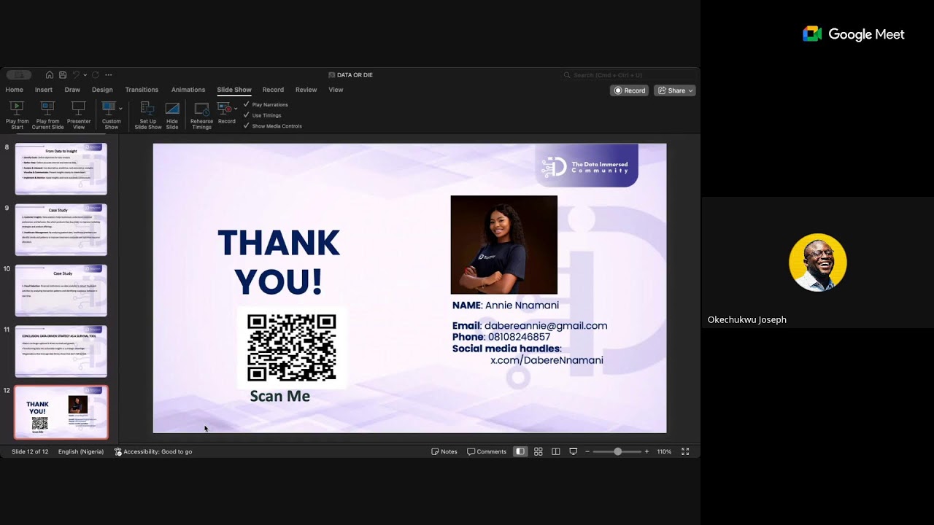Click the Save icon in title bar
The height and width of the screenshot is (525, 934).
click(63, 75)
